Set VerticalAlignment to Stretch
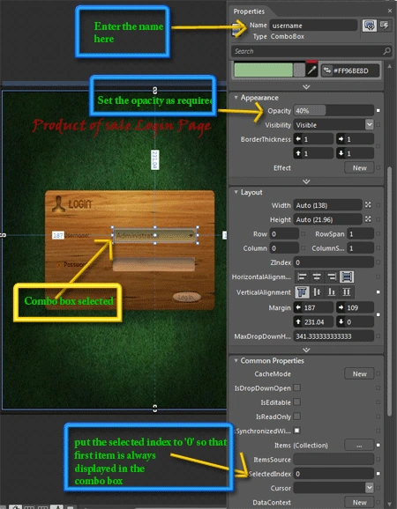The width and height of the screenshot is (397, 509). click(x=347, y=292)
